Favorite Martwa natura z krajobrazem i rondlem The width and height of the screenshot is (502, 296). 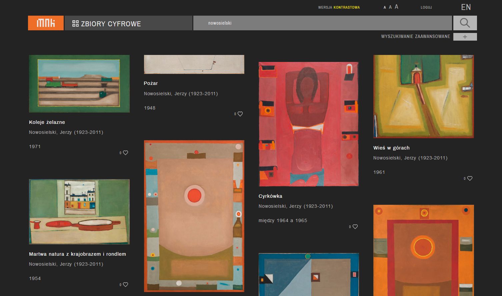coord(125,285)
